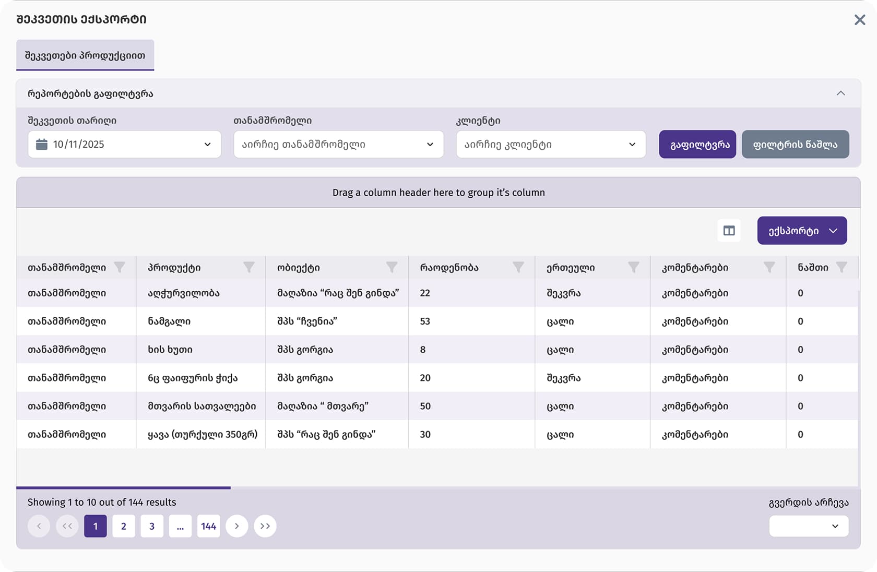
Task: Go to page 144 in pagination
Action: (x=208, y=526)
